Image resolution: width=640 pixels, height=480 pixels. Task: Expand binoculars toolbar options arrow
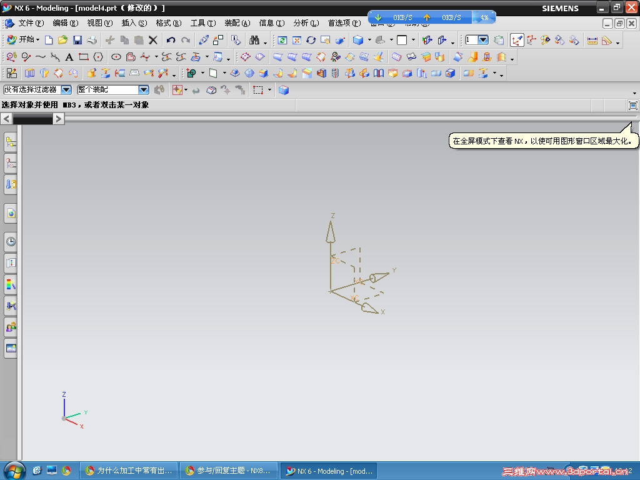[x=265, y=43]
